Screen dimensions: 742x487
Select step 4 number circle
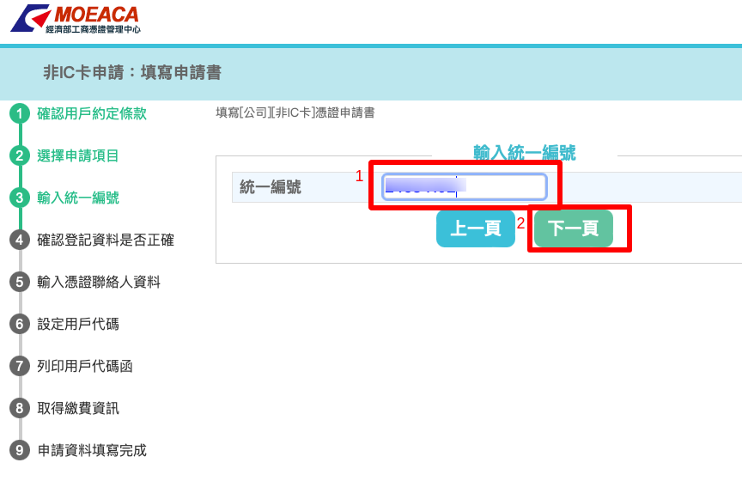click(20, 240)
